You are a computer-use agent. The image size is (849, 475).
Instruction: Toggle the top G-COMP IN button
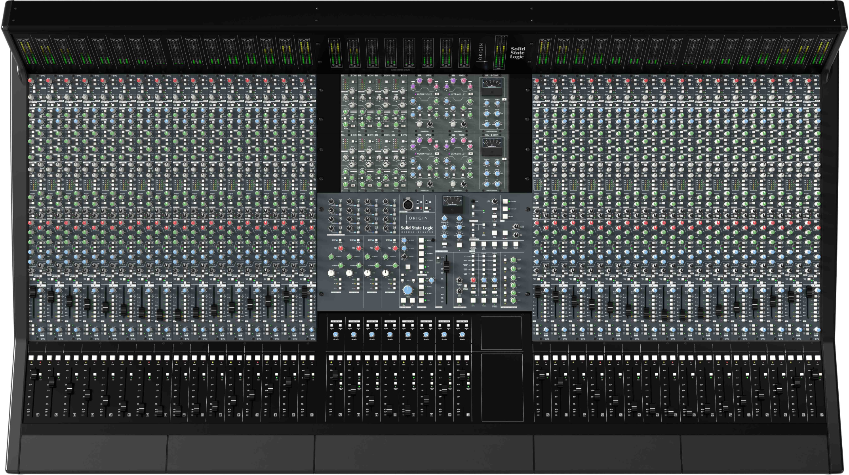[504, 100]
